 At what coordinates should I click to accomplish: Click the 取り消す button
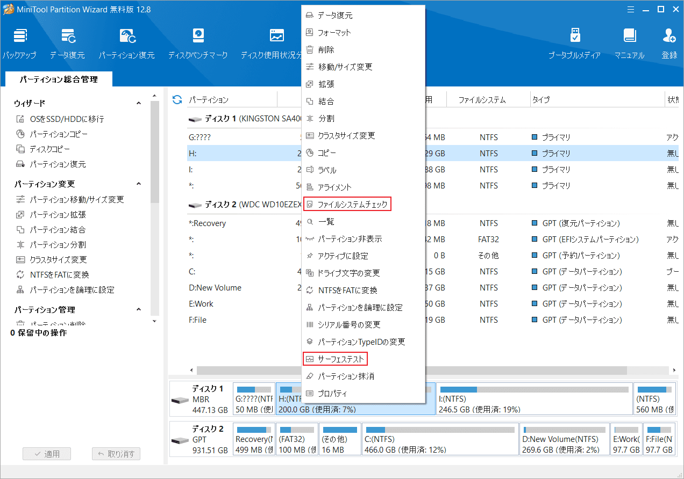(116, 453)
